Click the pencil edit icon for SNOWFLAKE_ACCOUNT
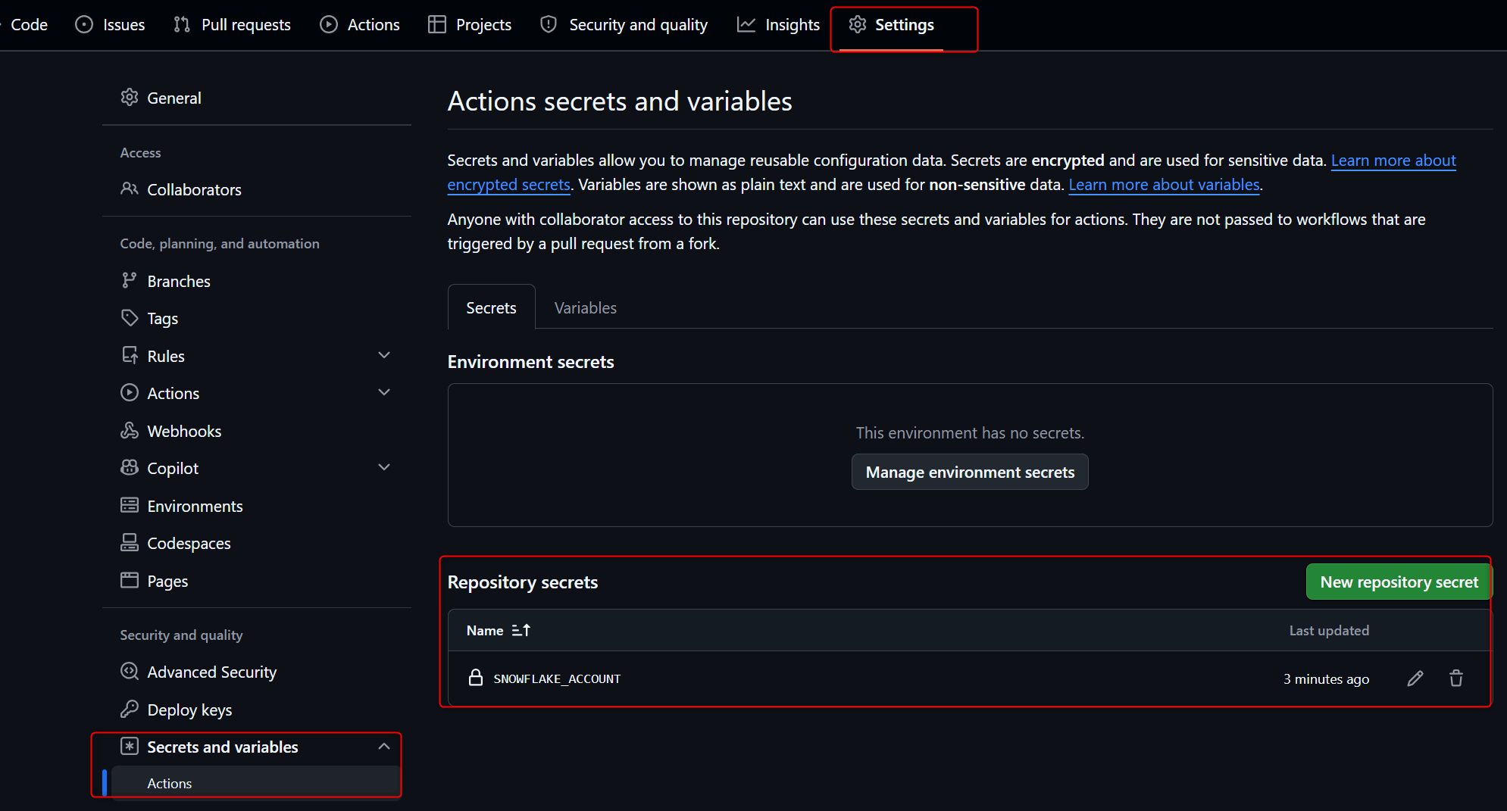 coord(1415,678)
